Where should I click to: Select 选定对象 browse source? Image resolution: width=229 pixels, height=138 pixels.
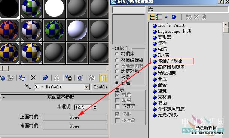click(127, 71)
